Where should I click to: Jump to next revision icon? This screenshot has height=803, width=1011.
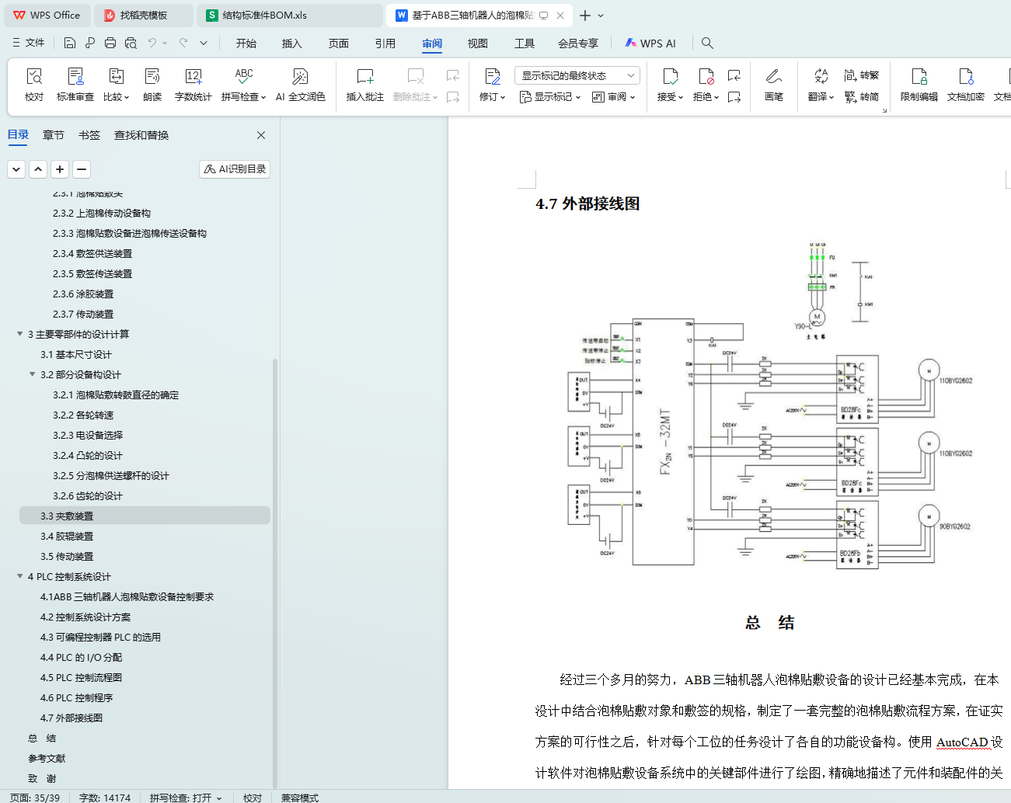point(734,97)
